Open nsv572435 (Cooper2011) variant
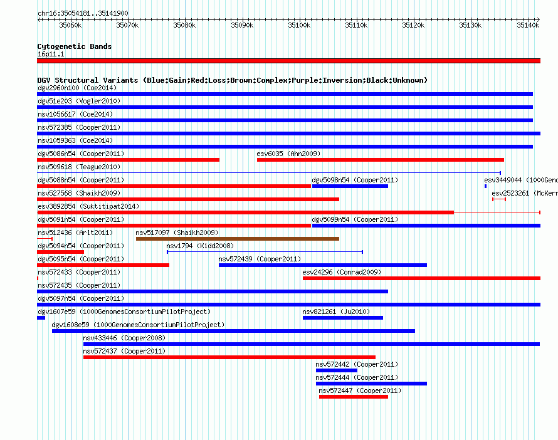 pos(79,285)
